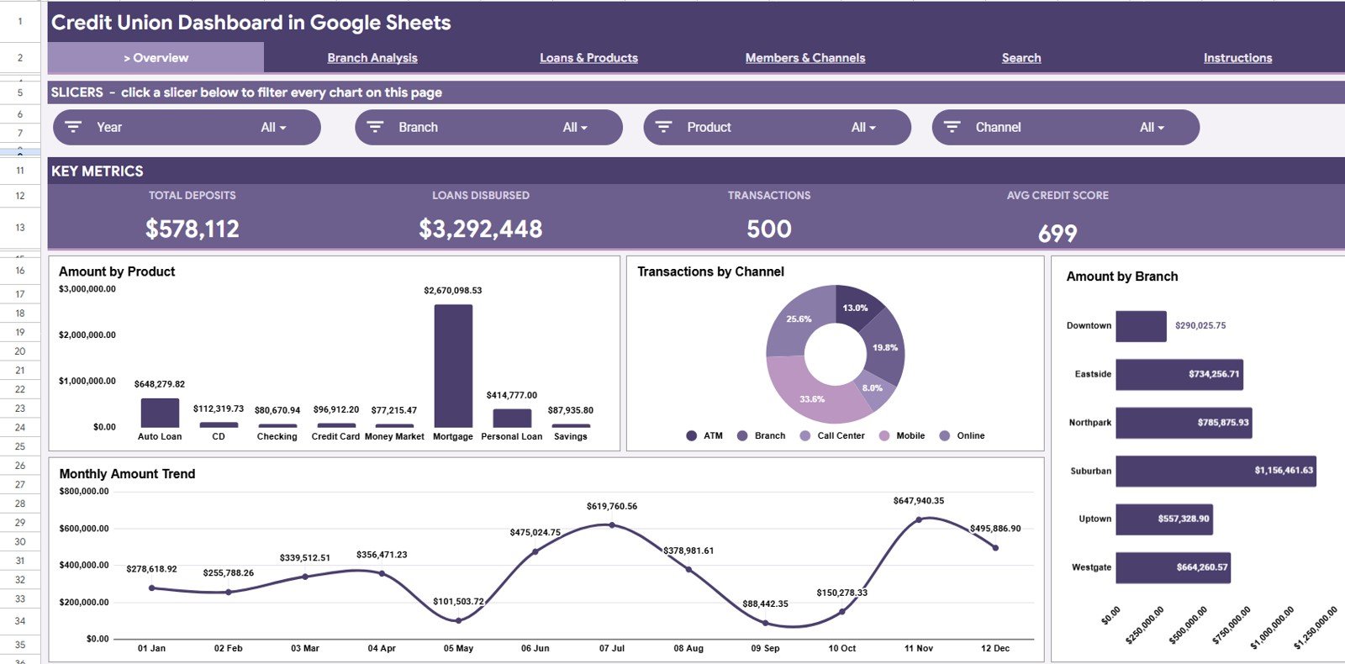Open the Year slicer All dropdown
The width and height of the screenshot is (1345, 664).
273,128
